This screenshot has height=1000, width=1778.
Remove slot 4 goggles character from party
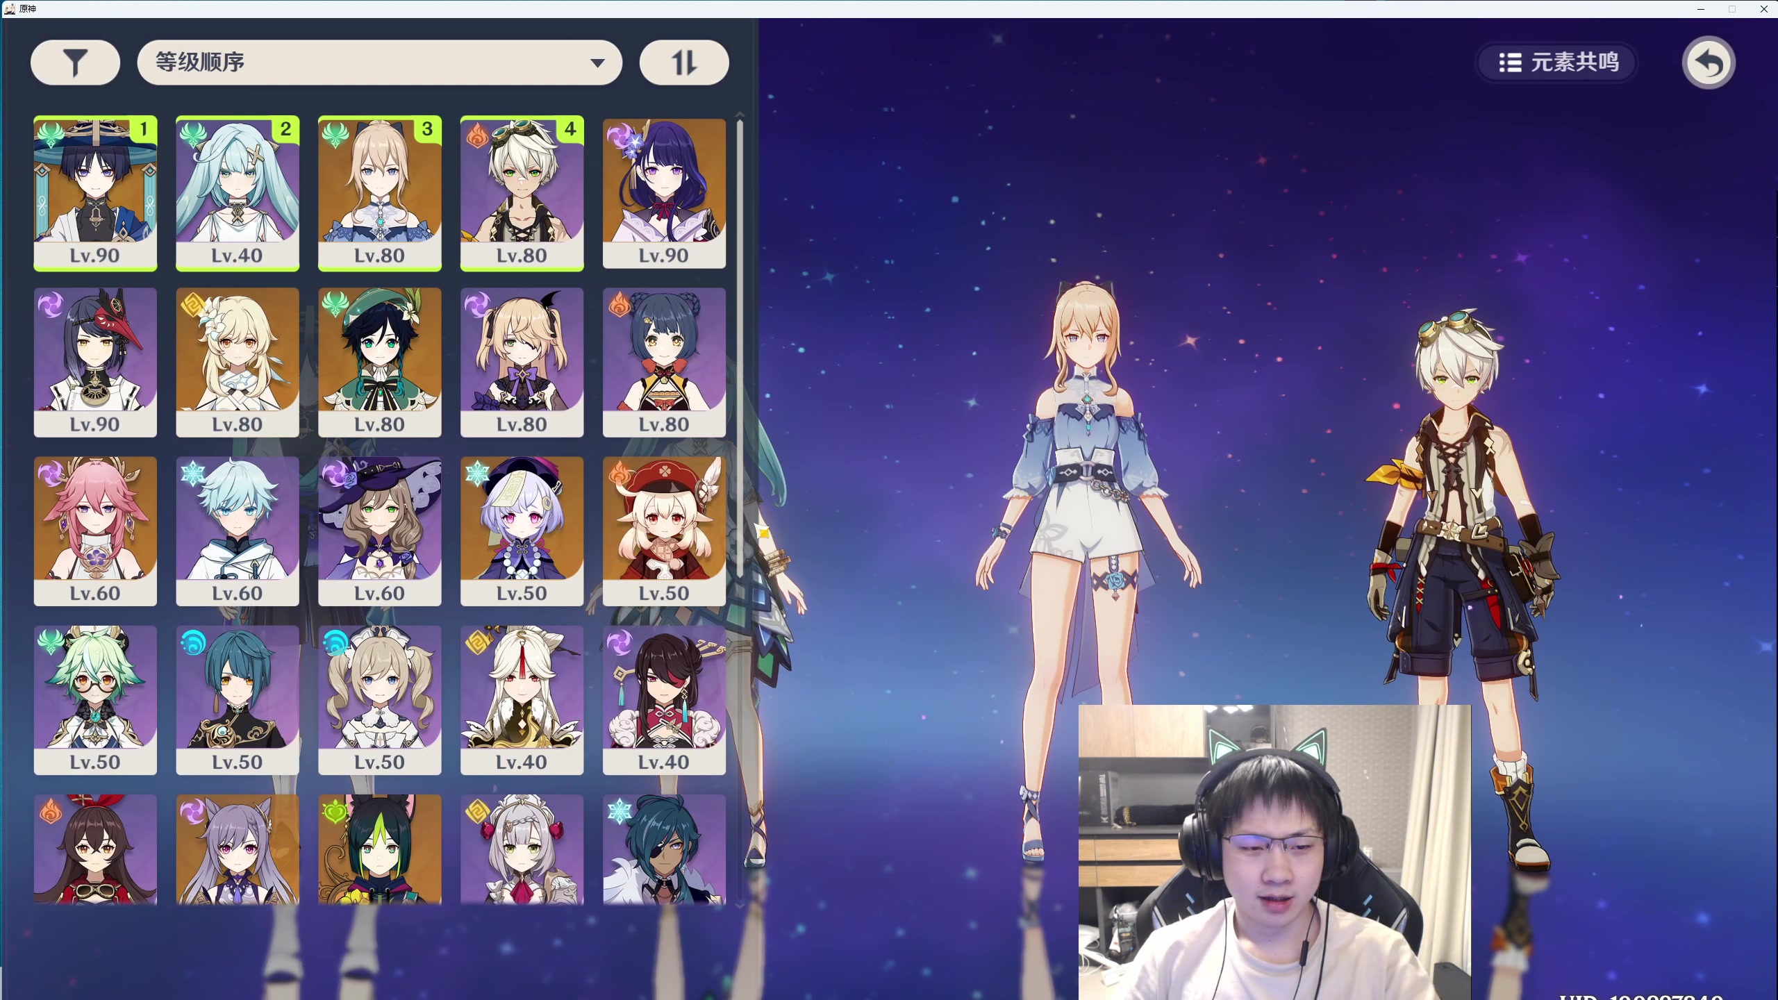click(x=522, y=192)
